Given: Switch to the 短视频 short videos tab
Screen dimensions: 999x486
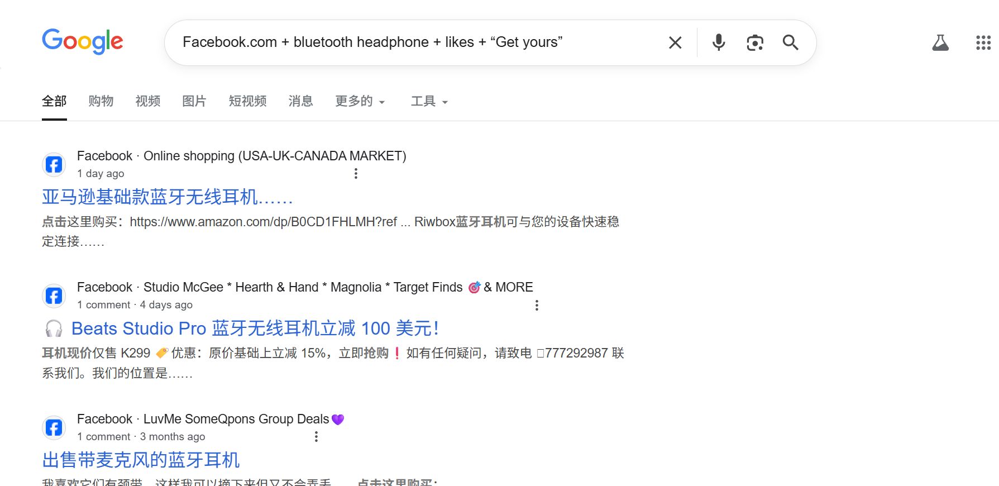Looking at the screenshot, I should (247, 101).
